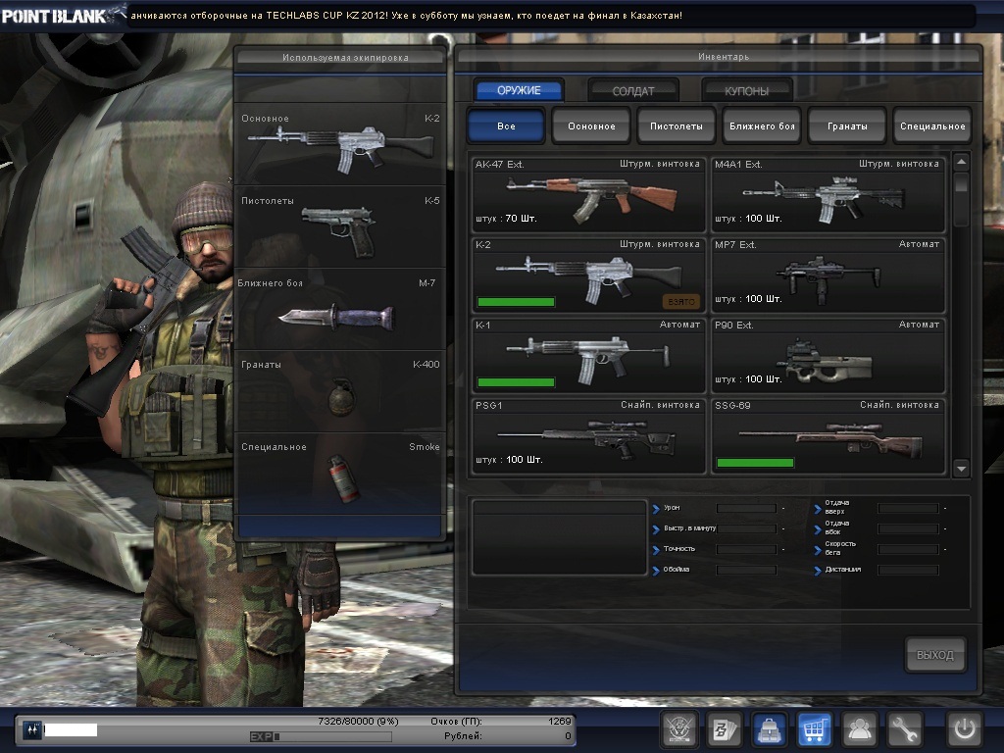The image size is (1004, 753).
Task: Select the Все weapon filter
Action: (506, 126)
